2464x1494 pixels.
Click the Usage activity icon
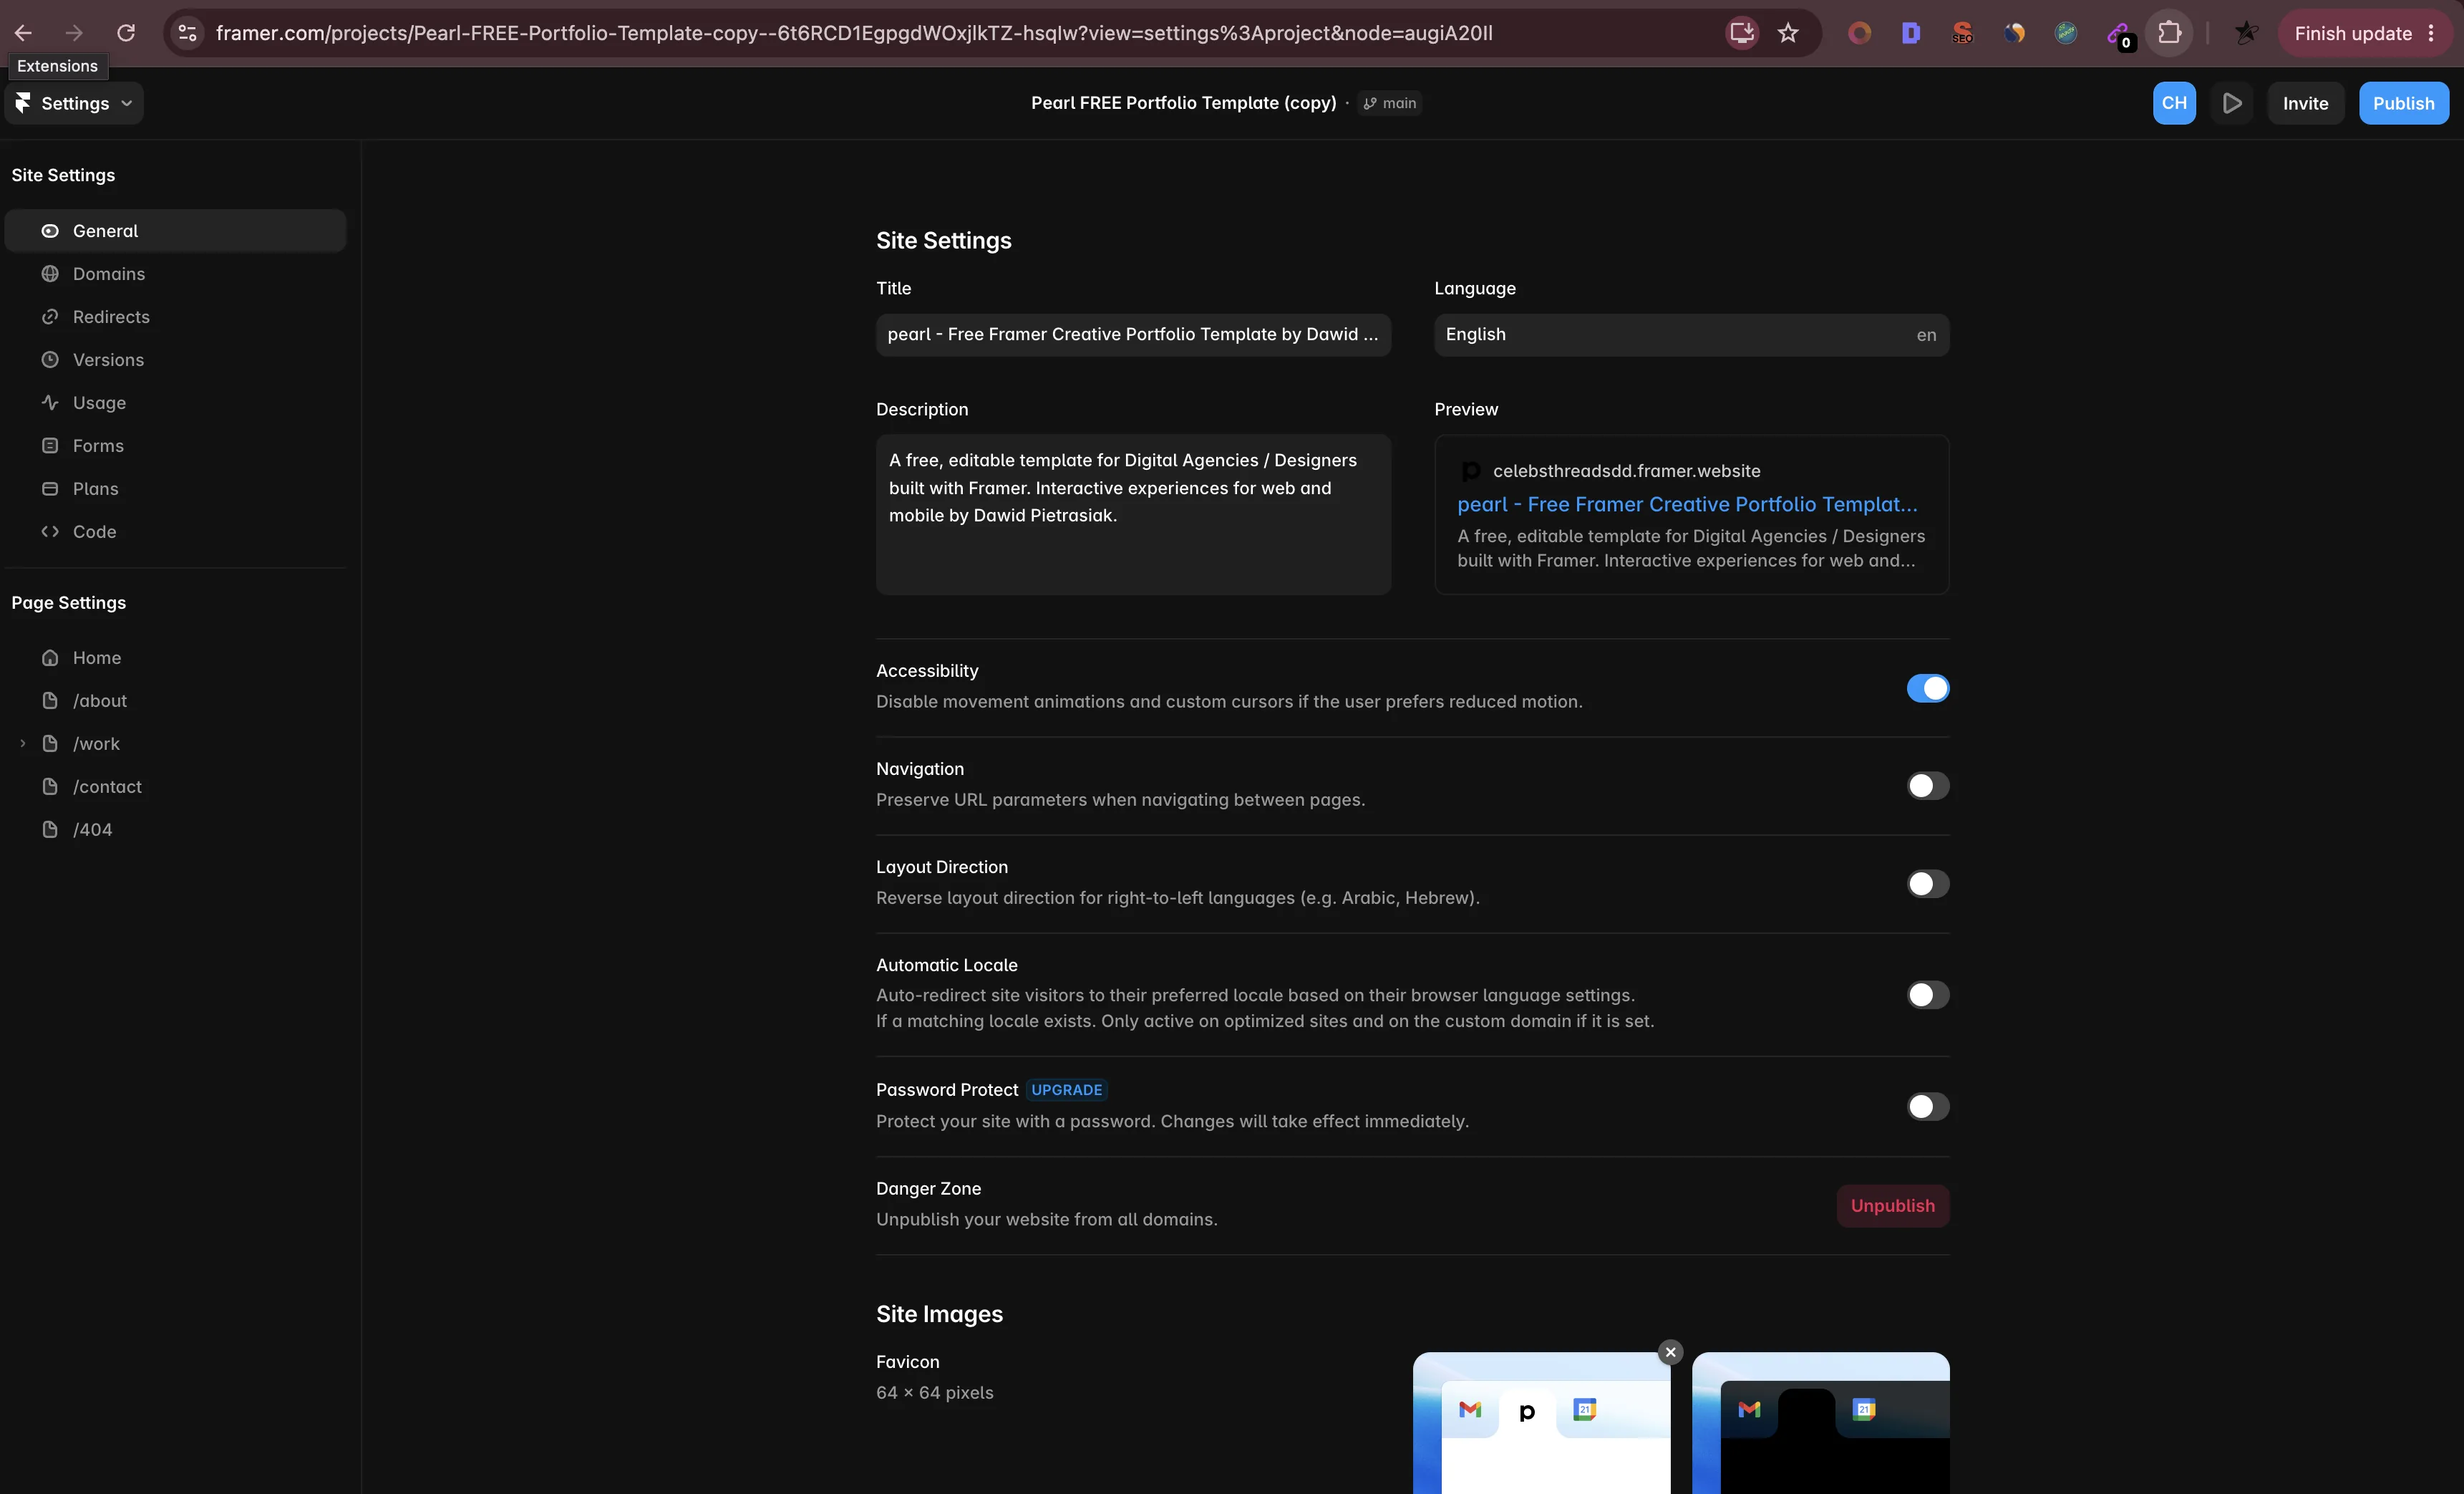(50, 403)
